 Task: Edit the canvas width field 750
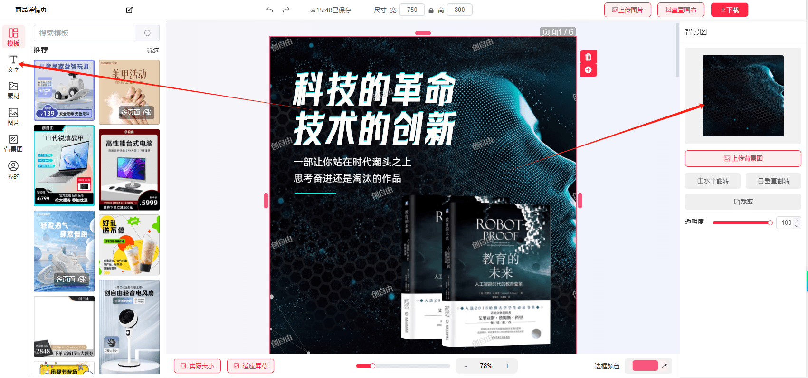tap(412, 10)
